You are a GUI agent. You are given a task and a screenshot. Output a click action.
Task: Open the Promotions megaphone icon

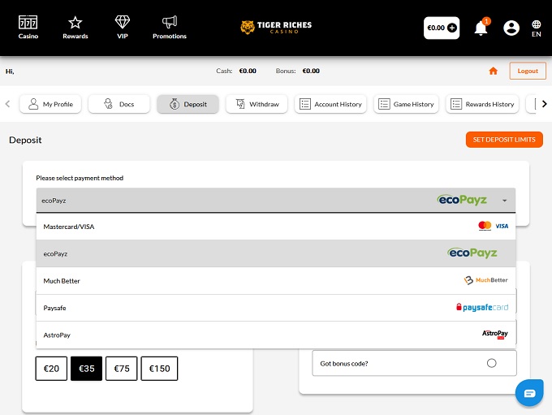tap(169, 23)
